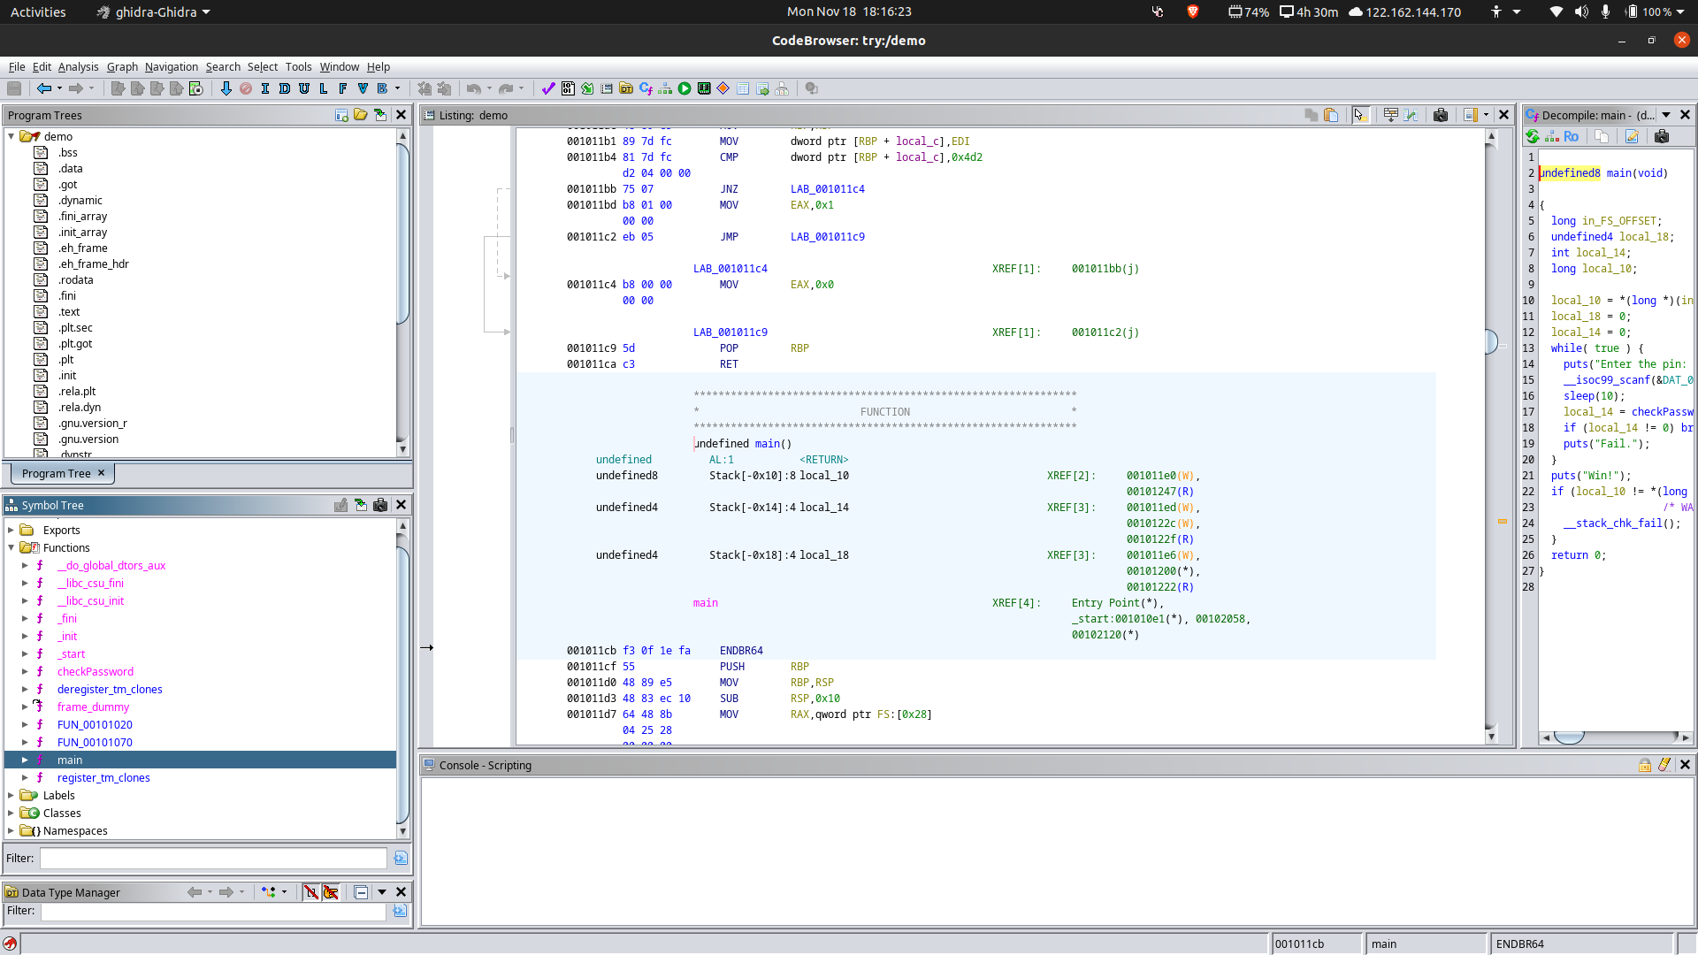Viewport: 1698px width, 955px height.
Task: Select FUN_00101020 in the Symbol Tree
Action: click(95, 724)
